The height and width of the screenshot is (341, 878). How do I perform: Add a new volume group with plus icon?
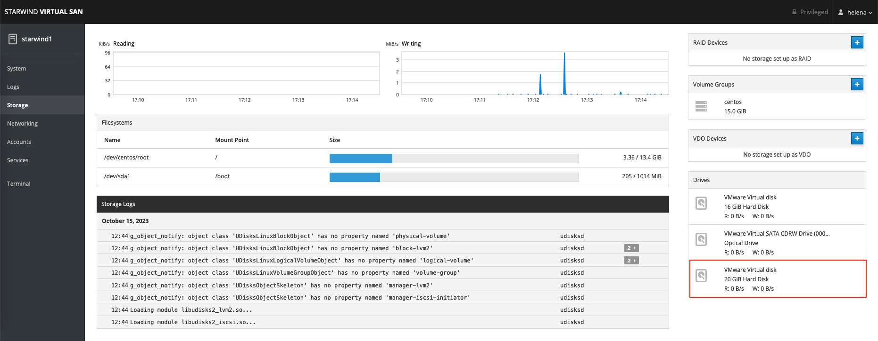coord(857,84)
